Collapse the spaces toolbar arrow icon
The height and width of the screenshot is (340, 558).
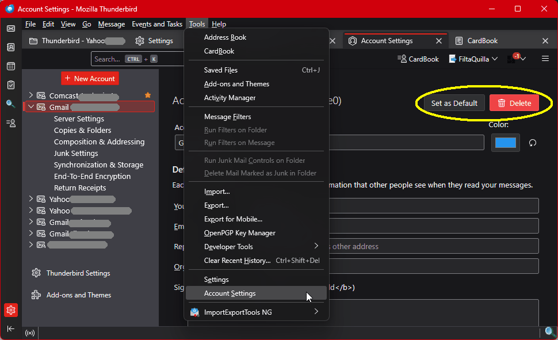click(11, 328)
